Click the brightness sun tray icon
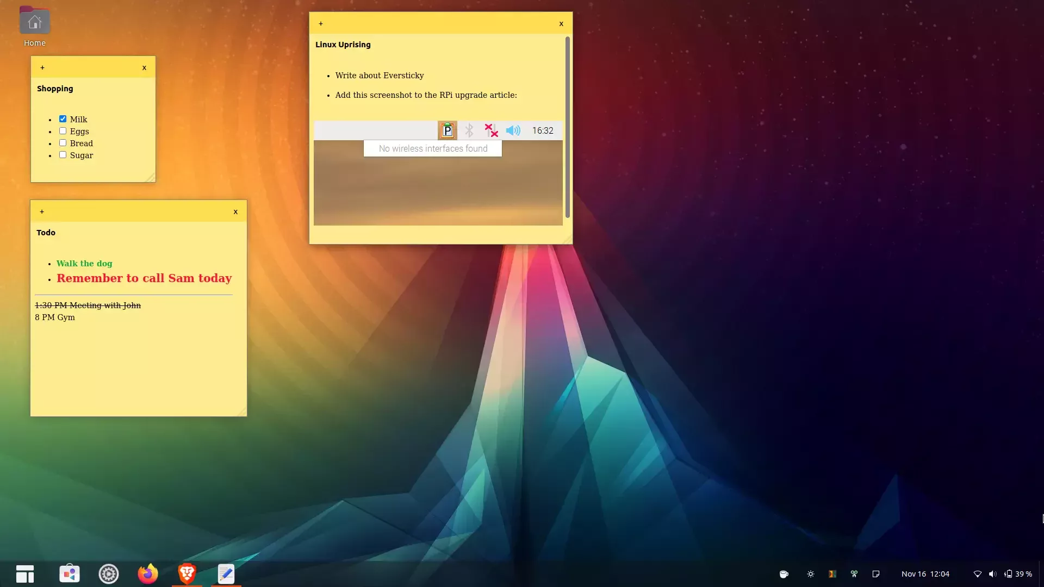 pos(810,574)
